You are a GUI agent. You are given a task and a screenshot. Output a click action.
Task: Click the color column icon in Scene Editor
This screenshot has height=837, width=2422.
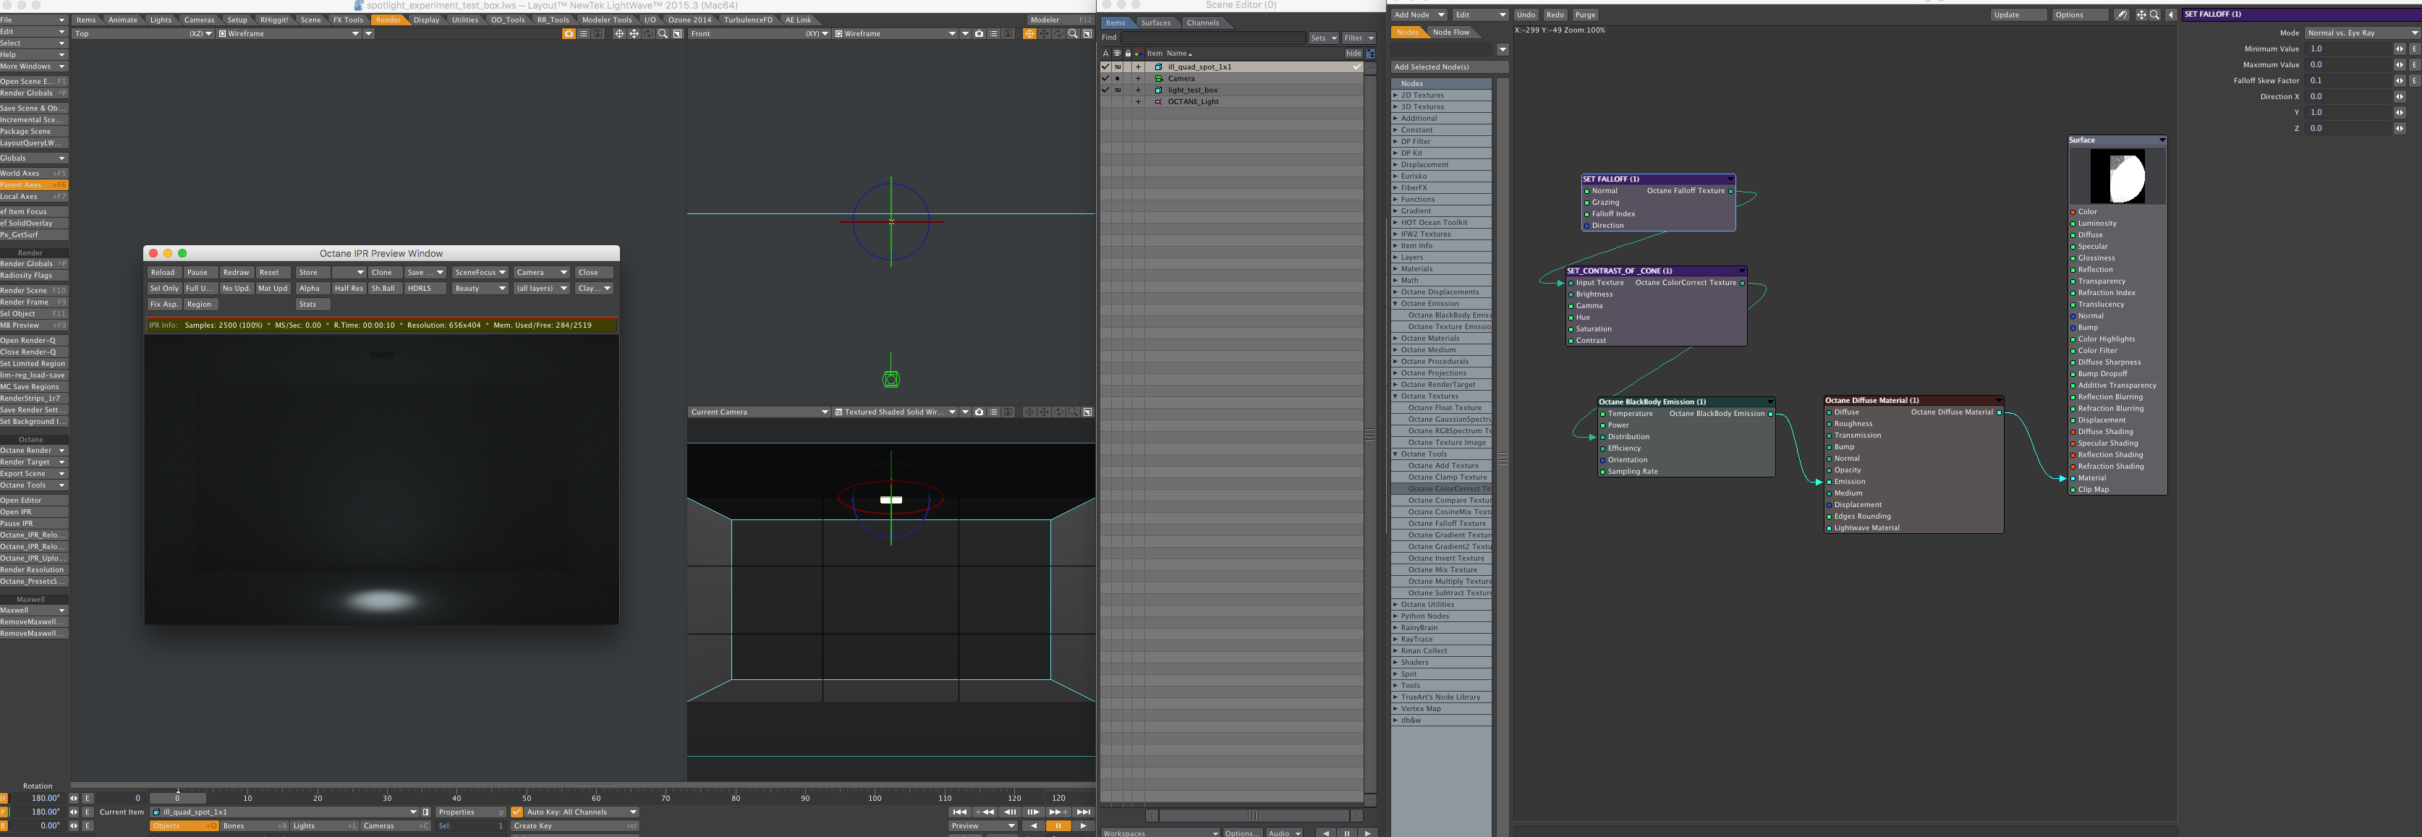1138,54
